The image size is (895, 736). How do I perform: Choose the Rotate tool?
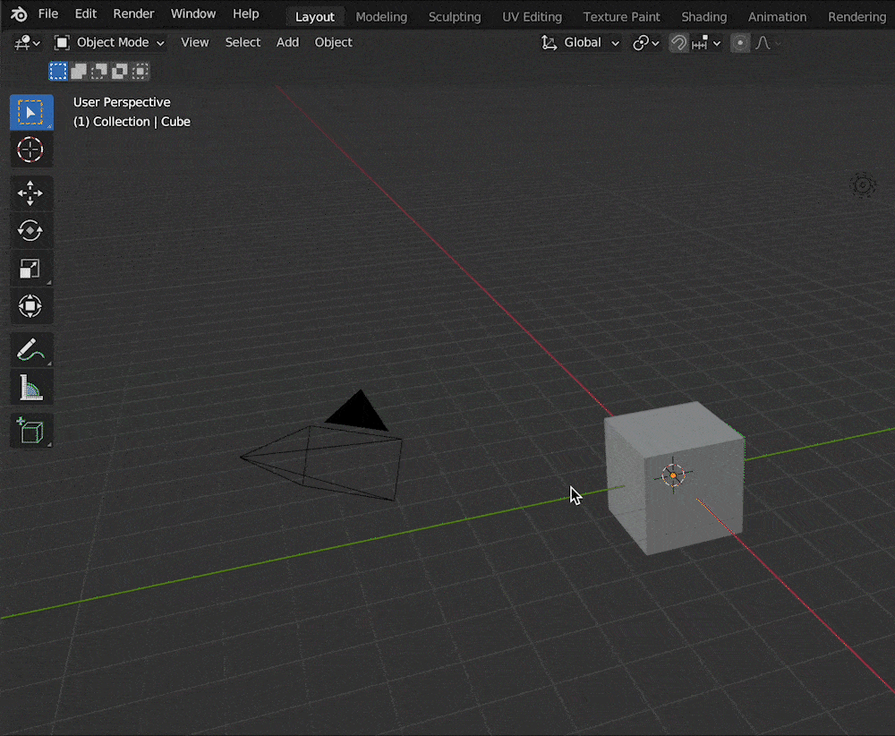tap(30, 230)
